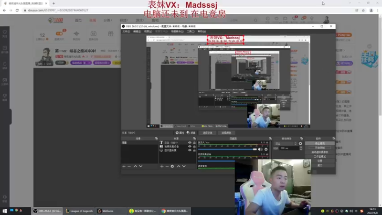Expand the Douyu games dropdown in header

(140, 20)
